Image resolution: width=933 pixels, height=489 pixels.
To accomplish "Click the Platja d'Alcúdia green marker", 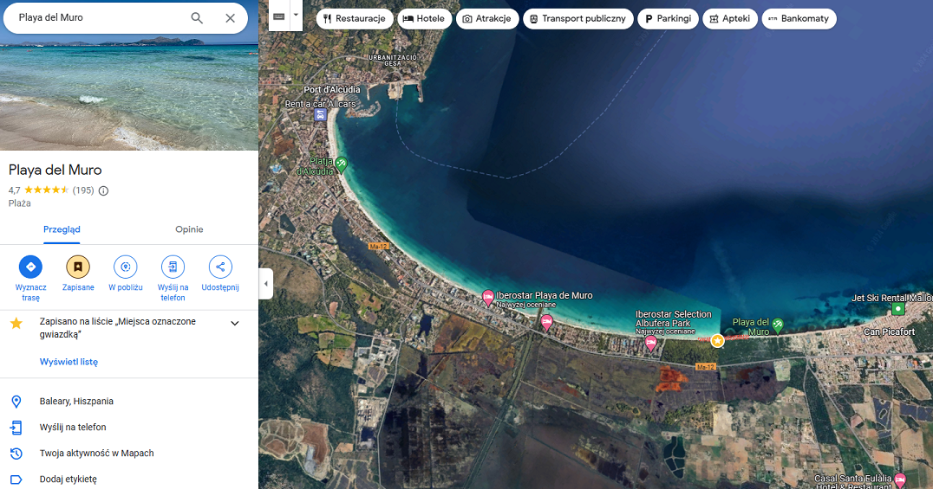I will (341, 164).
